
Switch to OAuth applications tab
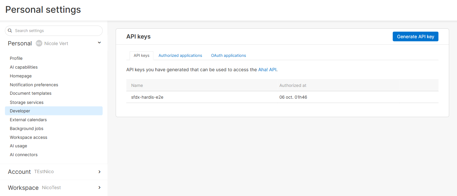coord(228,56)
